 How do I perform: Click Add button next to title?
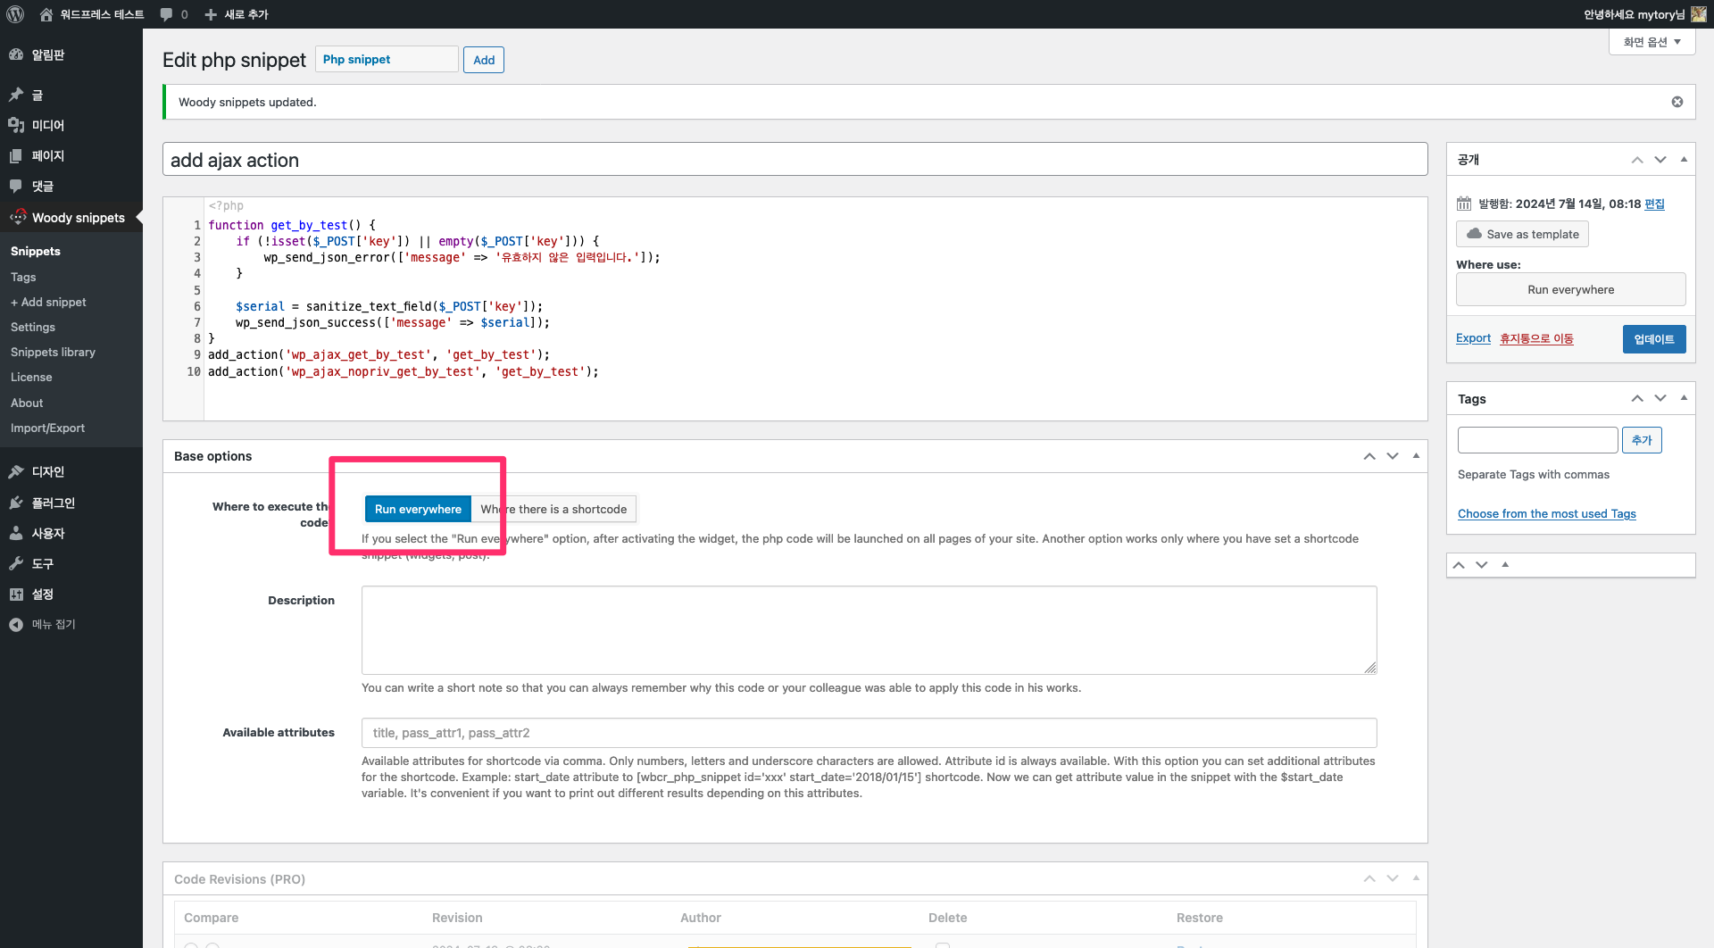click(484, 60)
